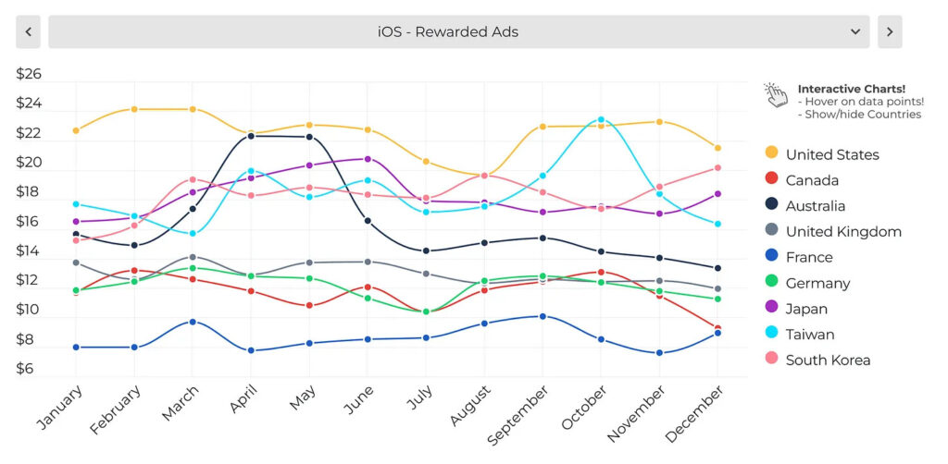Click the interactive charts hand pointer icon
Viewport: 948px width, 464px height.
pos(775,94)
